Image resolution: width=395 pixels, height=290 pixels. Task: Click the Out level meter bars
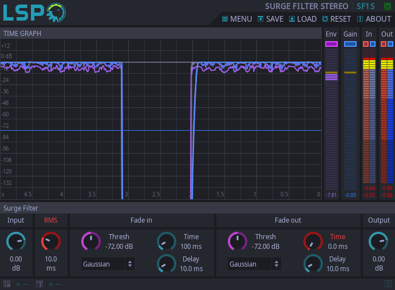(x=386, y=116)
